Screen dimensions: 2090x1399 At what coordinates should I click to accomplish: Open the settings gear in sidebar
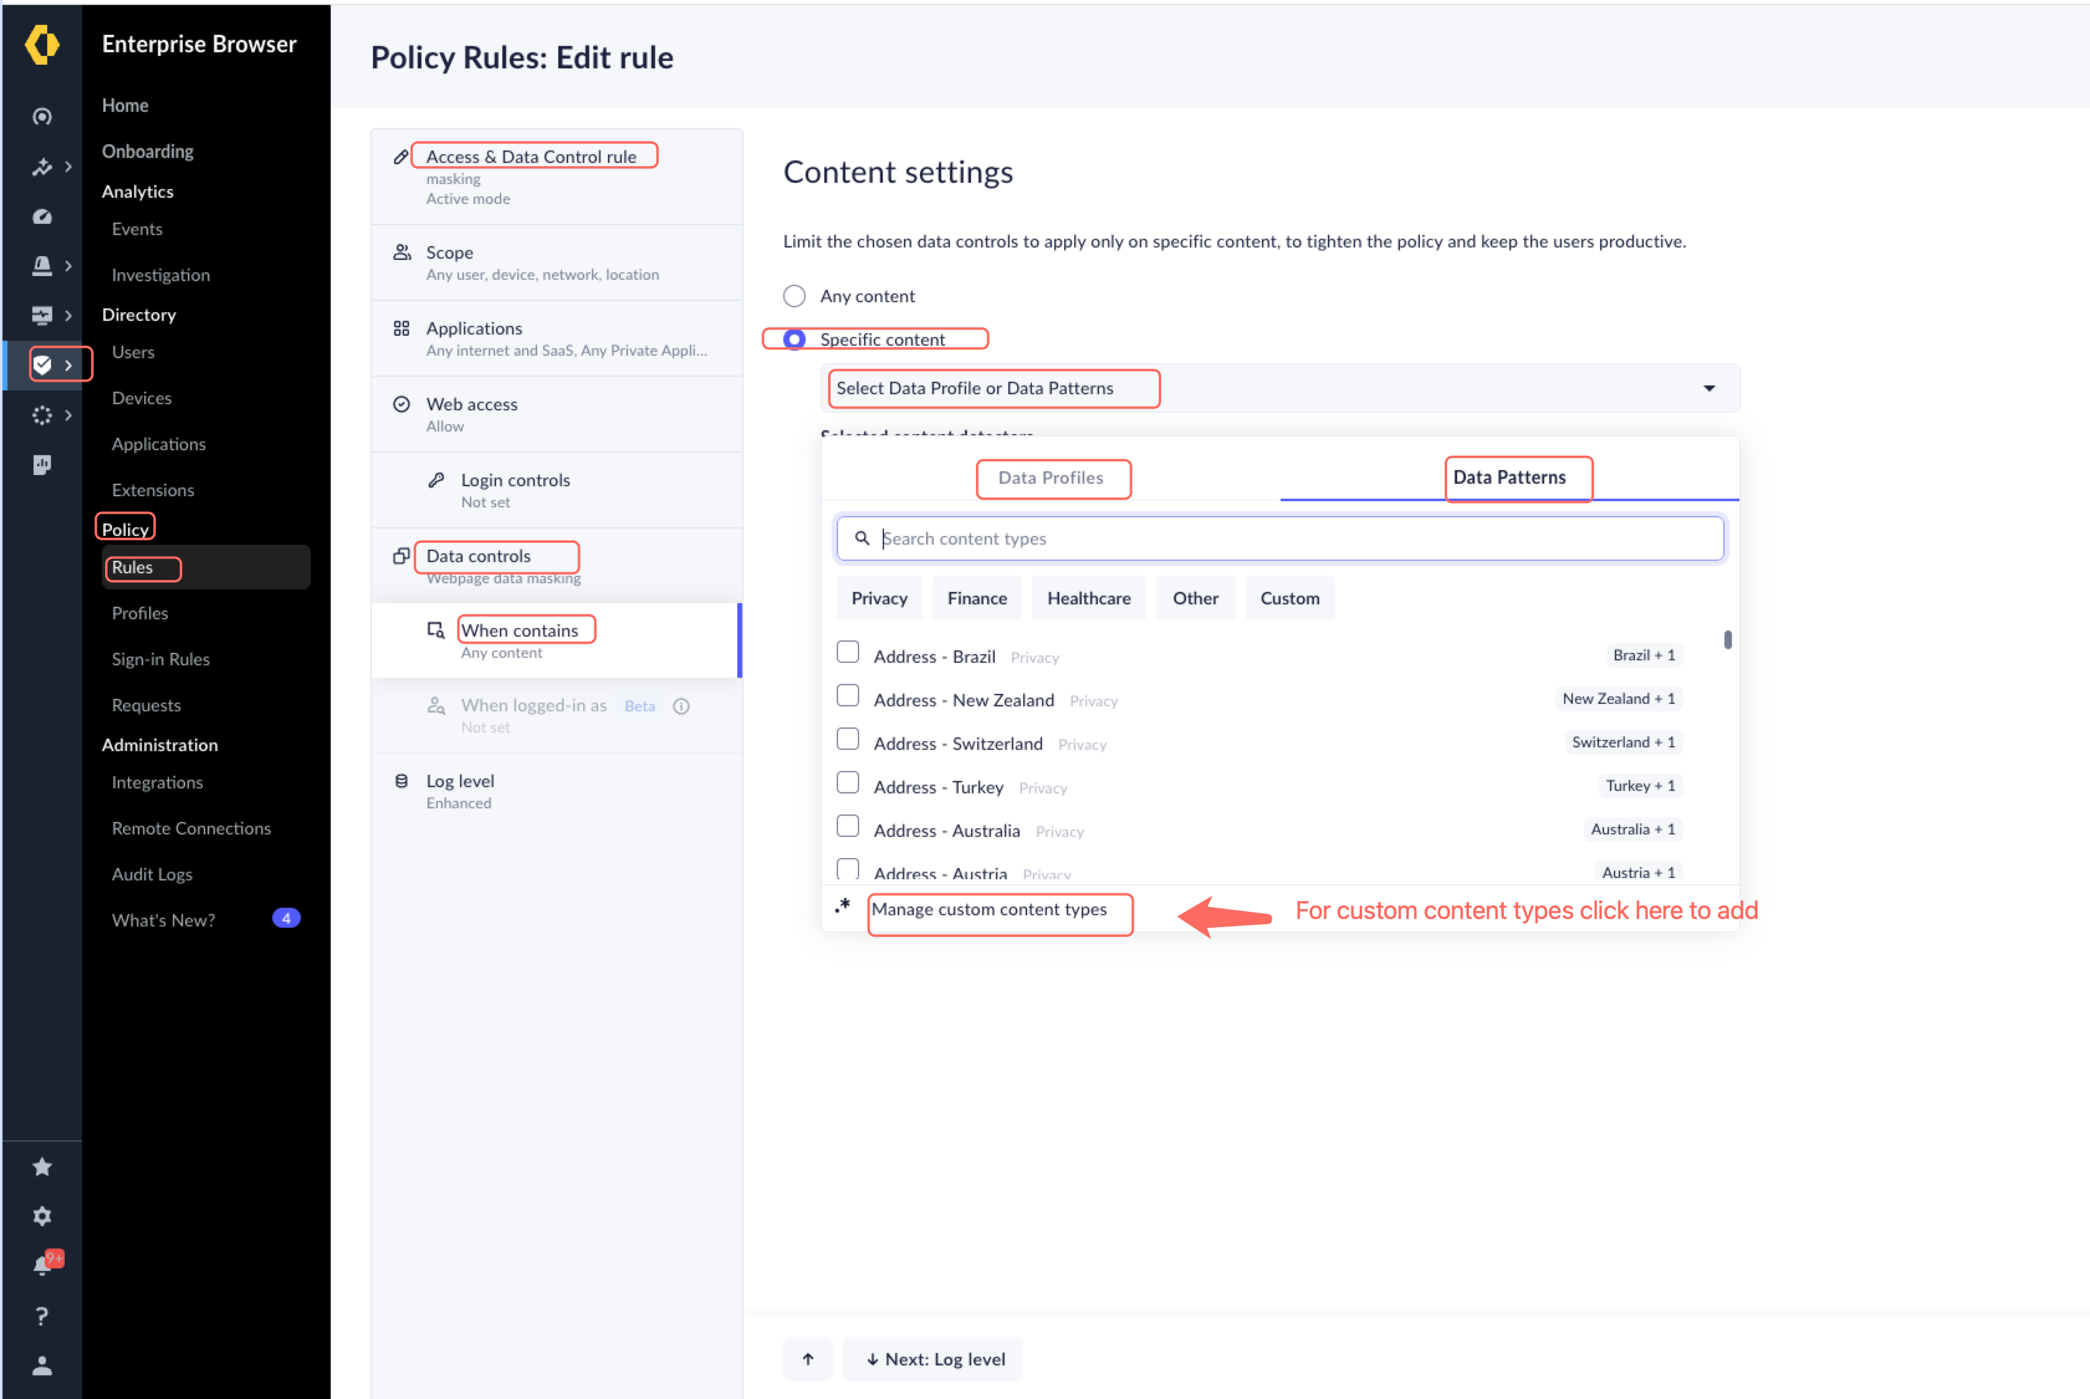point(42,1216)
